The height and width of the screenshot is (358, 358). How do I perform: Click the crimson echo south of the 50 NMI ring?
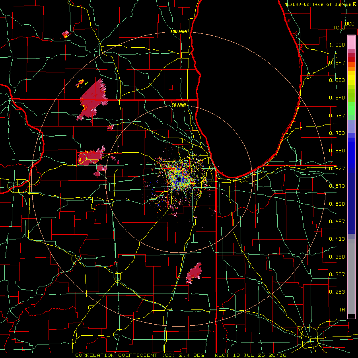click(194, 272)
